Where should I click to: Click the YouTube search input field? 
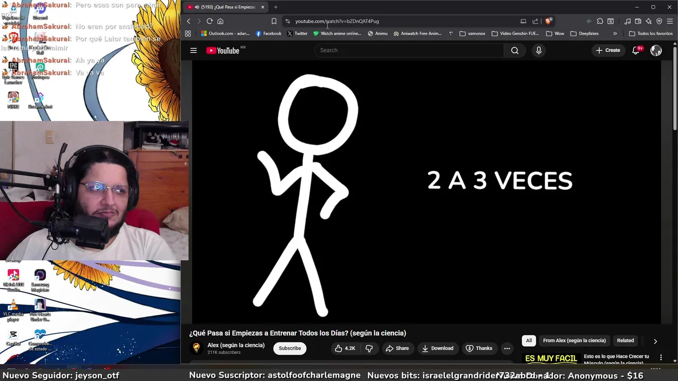point(409,50)
